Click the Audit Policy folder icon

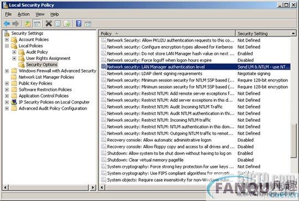pyautogui.click(x=22, y=52)
